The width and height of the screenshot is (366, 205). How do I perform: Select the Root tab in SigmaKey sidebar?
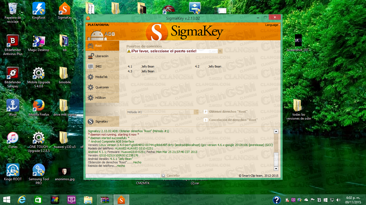(x=102, y=46)
